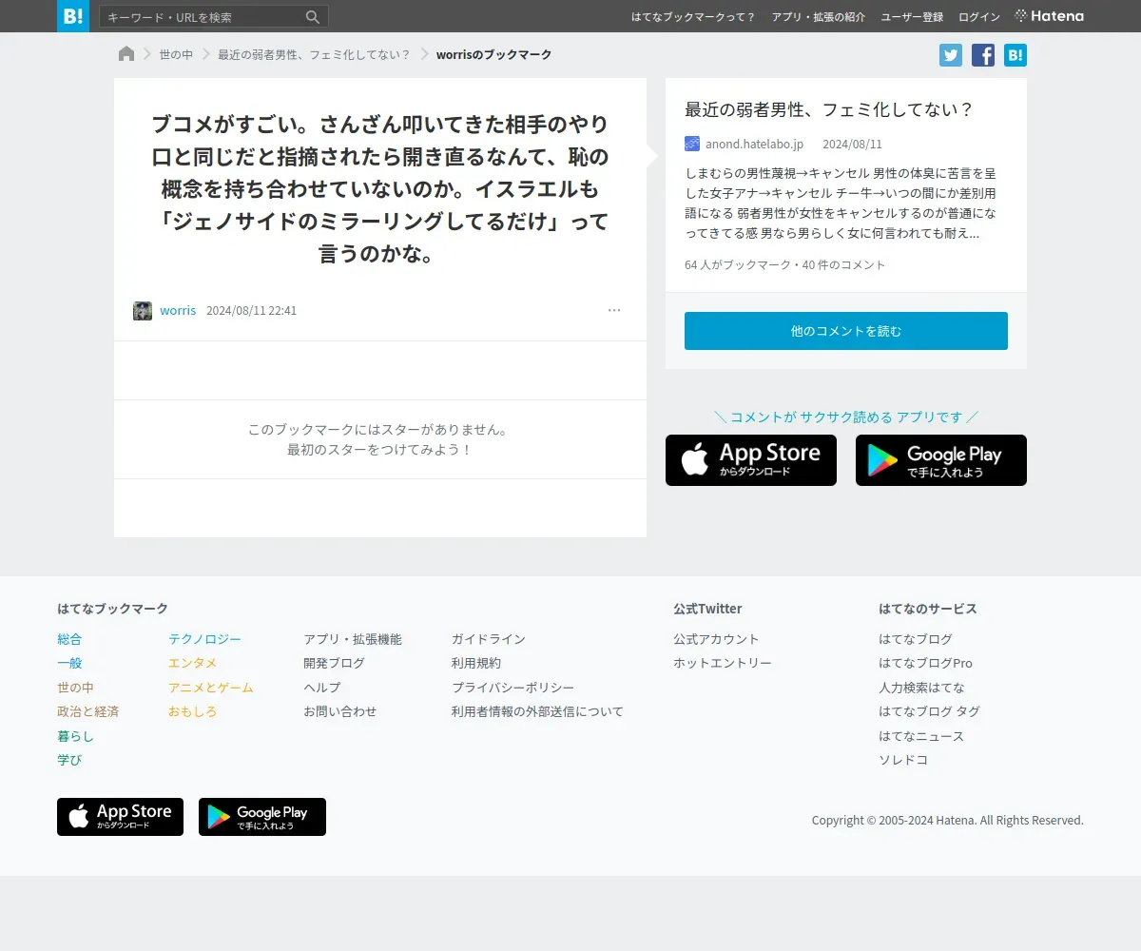Open はてなブックマークって？ header link
This screenshot has height=951, width=1141.
point(694,17)
